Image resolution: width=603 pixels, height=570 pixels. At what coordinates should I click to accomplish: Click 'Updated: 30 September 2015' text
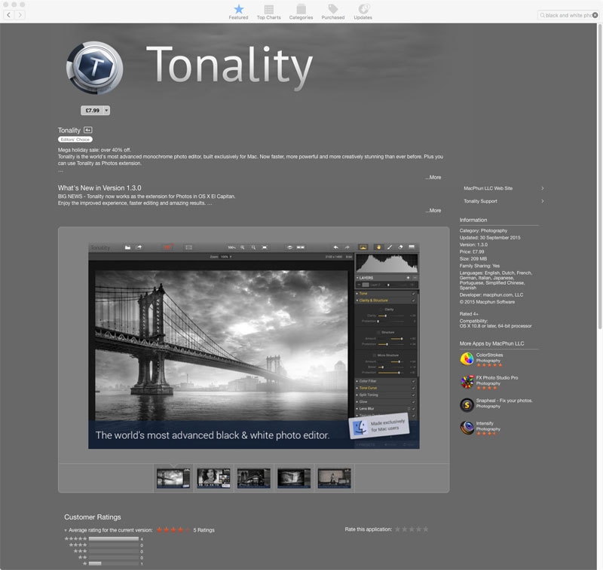490,237
